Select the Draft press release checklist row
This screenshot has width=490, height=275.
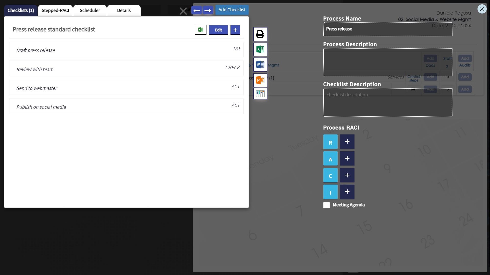126,50
